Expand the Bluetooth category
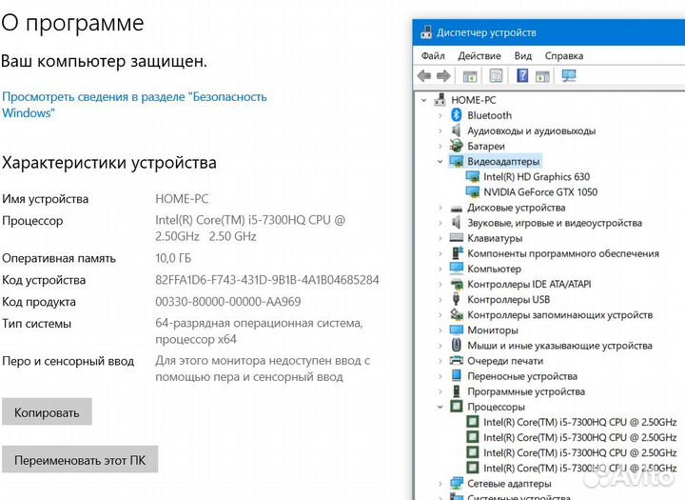The width and height of the screenshot is (685, 500). tap(440, 115)
